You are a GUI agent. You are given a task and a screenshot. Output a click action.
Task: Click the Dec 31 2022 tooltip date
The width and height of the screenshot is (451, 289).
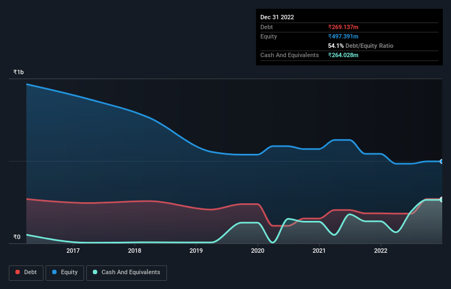click(277, 17)
